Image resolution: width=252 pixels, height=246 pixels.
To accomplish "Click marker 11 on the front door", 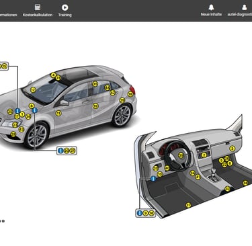I will coord(58,114).
